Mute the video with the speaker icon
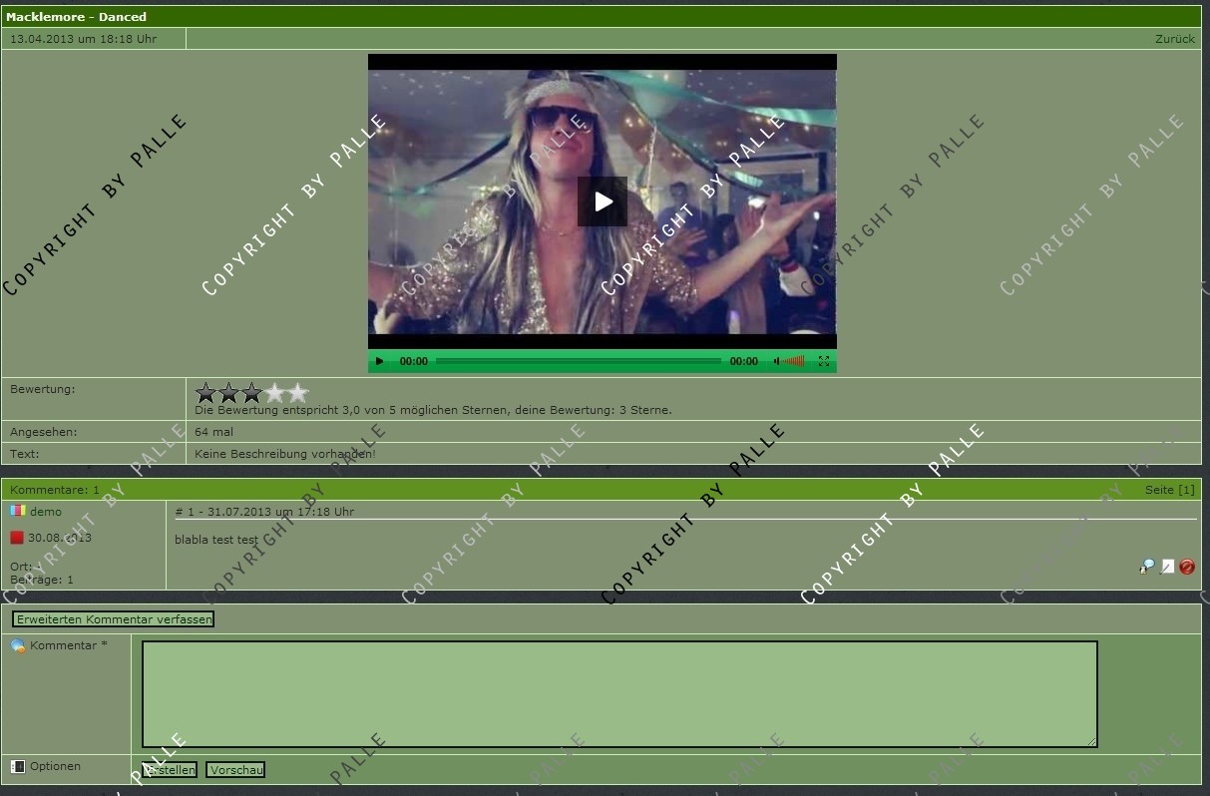 pos(776,361)
